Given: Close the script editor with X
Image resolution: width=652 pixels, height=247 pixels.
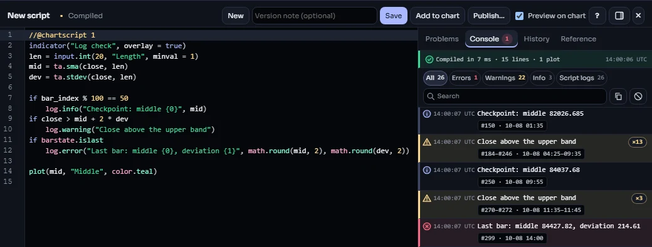Looking at the screenshot, I should point(639,16).
